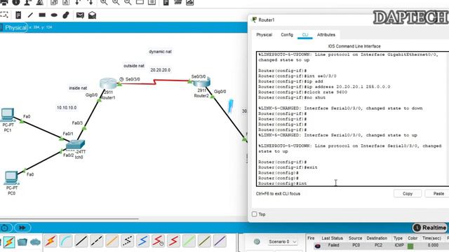Click the 'outside nat' label on workspace

coord(134,66)
